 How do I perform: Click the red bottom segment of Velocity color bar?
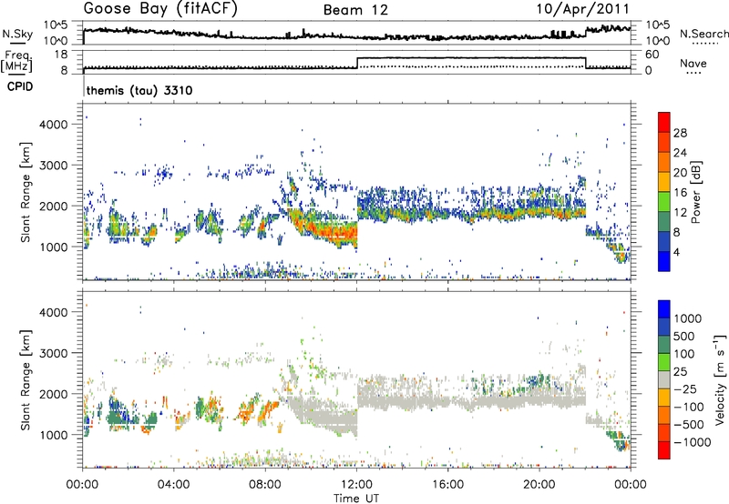(664, 450)
